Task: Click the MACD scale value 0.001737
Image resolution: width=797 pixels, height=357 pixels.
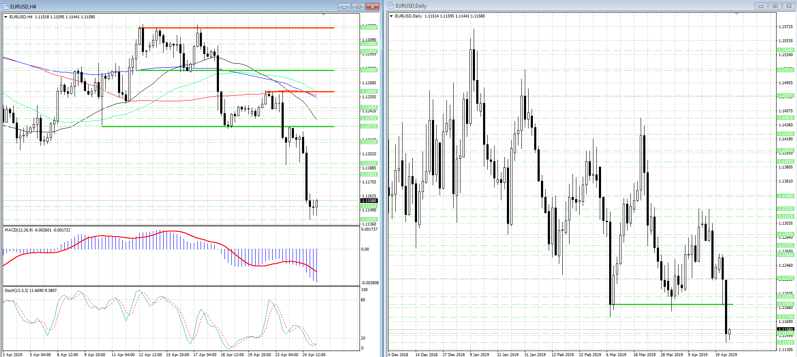Action: (369, 229)
